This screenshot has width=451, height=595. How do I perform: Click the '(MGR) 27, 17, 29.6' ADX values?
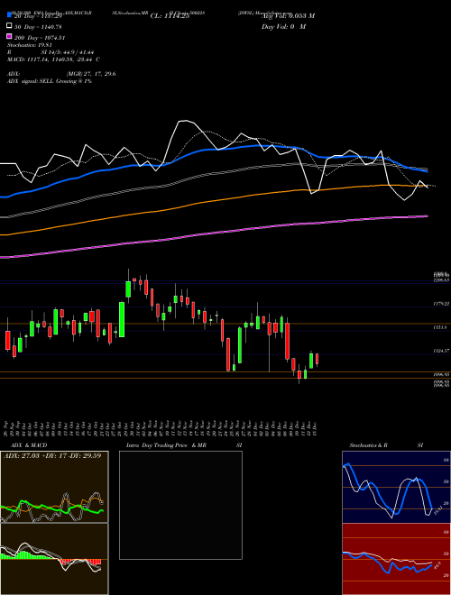click(91, 74)
